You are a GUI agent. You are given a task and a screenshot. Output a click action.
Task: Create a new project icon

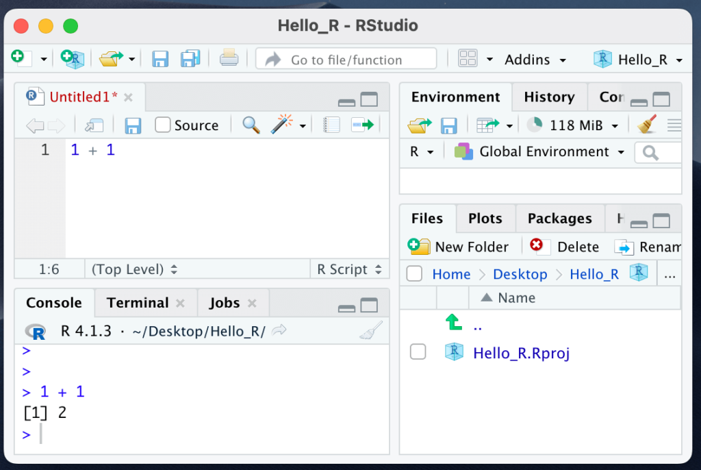pyautogui.click(x=73, y=59)
